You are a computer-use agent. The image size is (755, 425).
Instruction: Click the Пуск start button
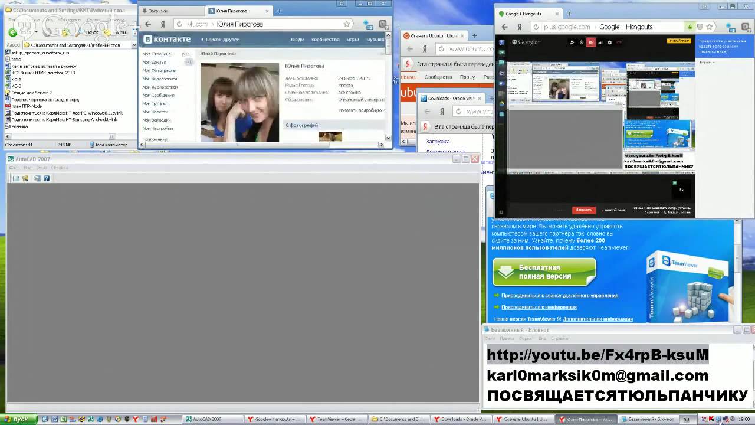click(18, 419)
